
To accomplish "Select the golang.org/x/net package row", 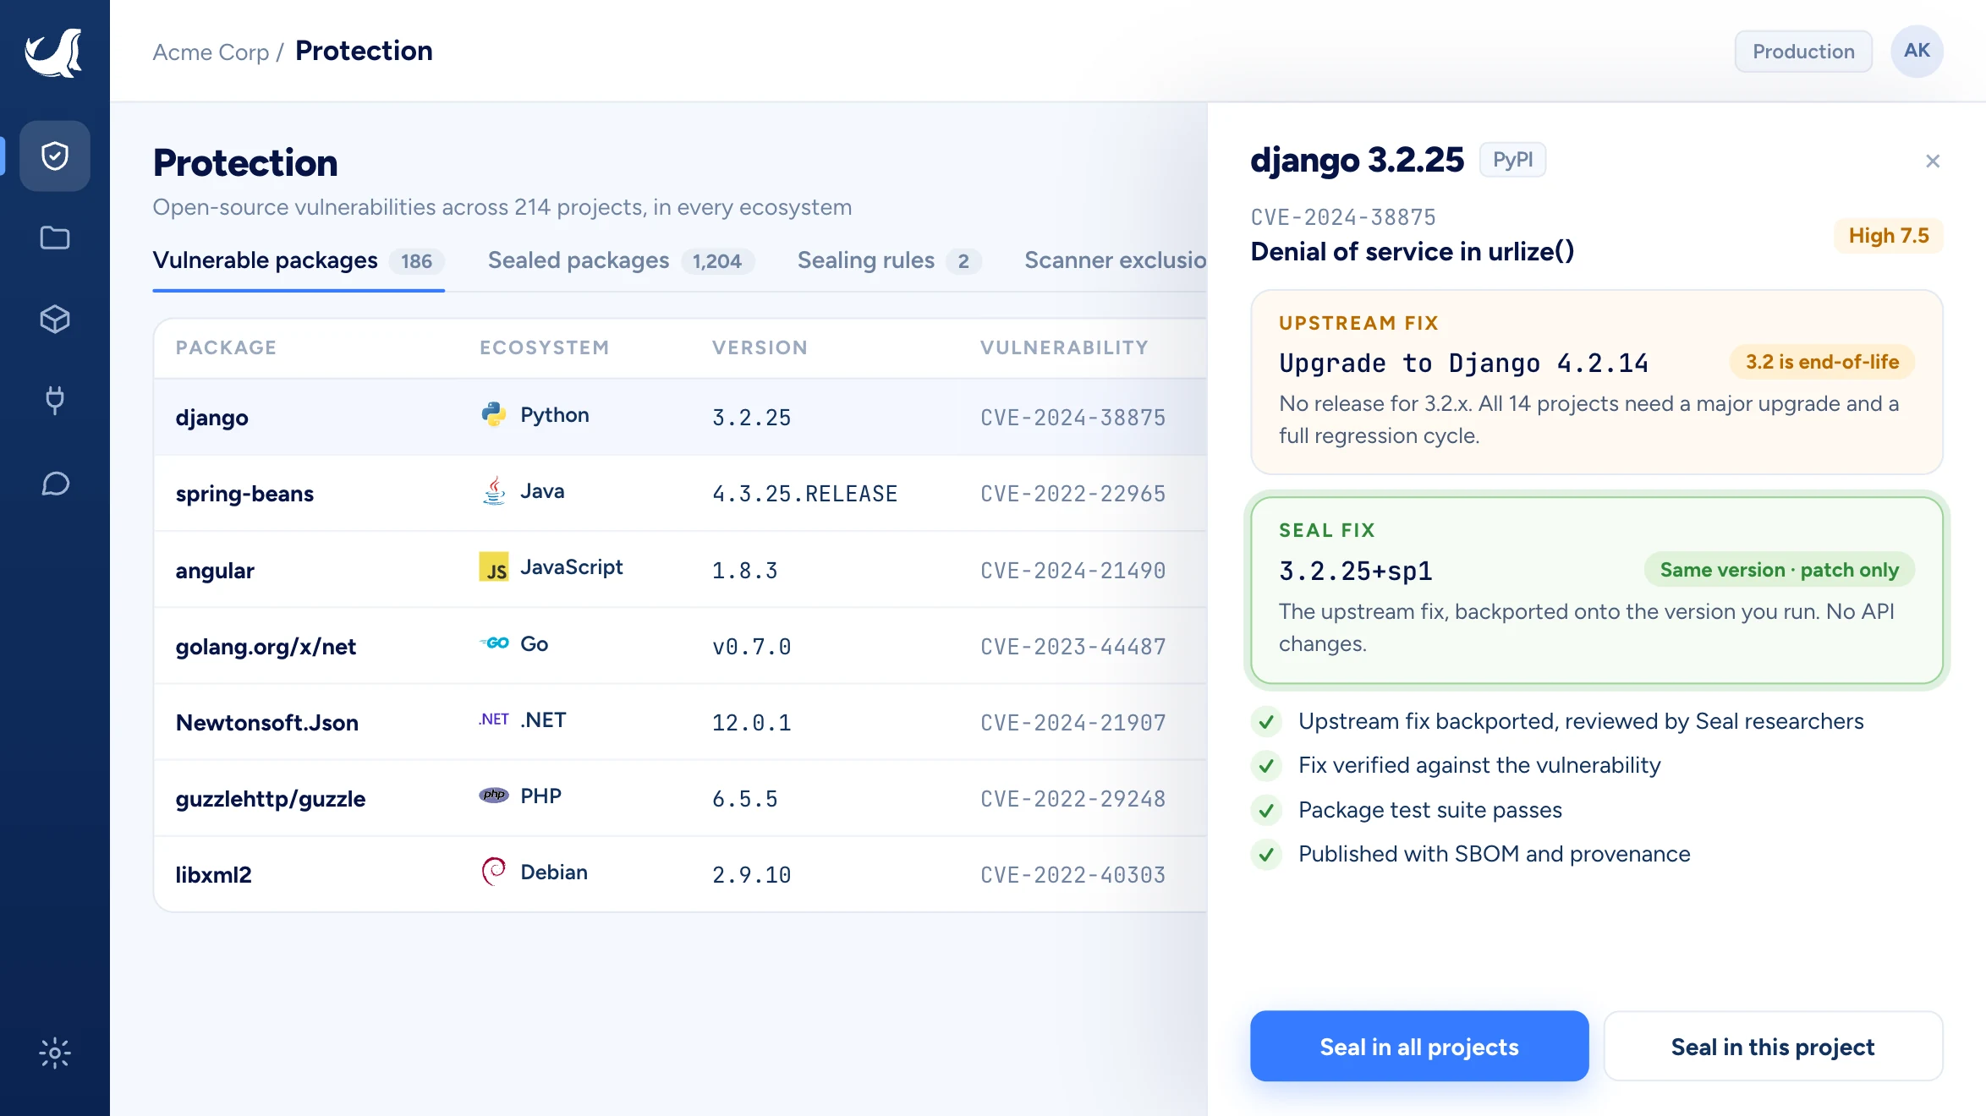I will click(681, 646).
